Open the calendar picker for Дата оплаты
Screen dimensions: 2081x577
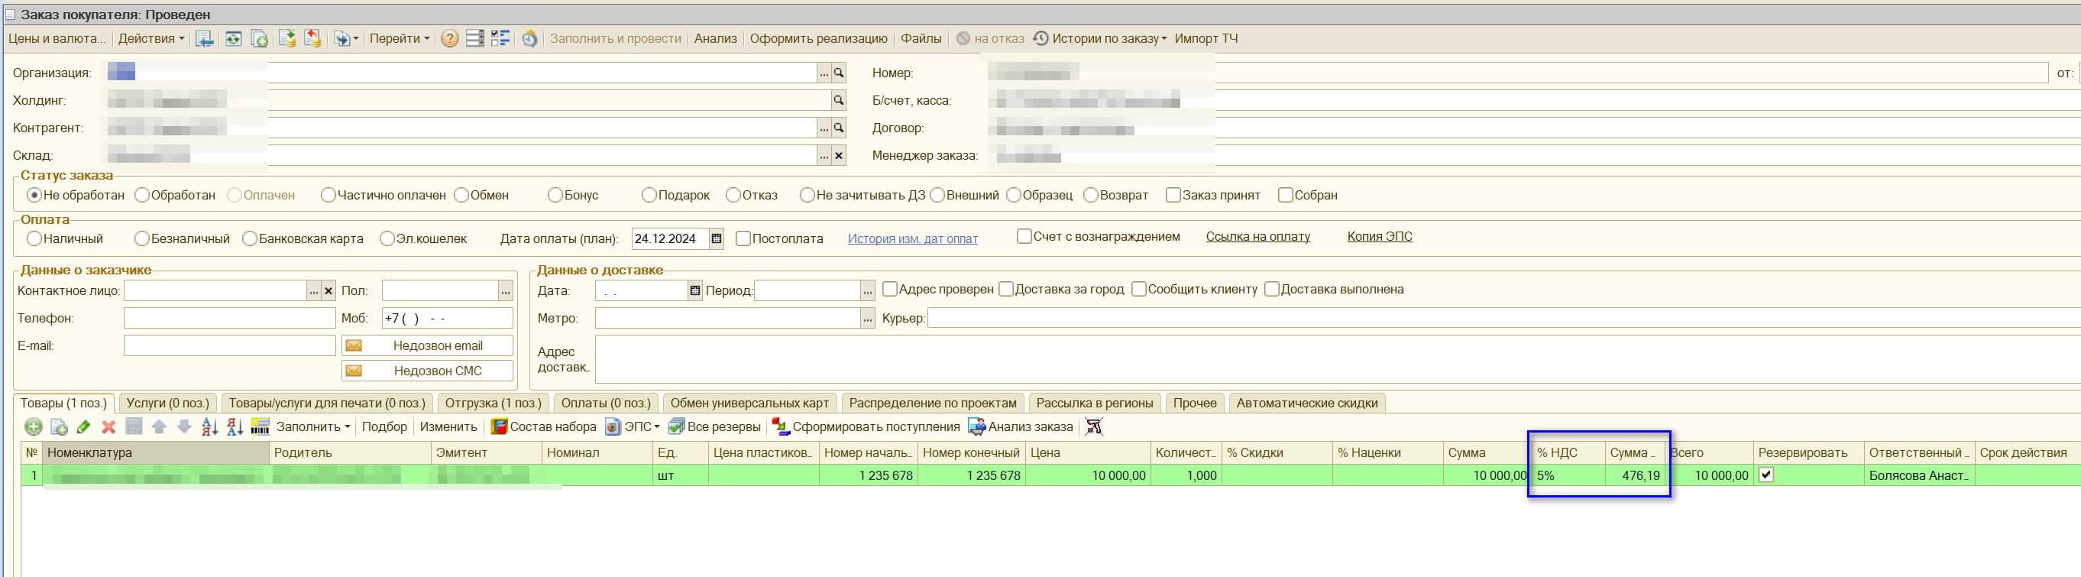coord(716,238)
